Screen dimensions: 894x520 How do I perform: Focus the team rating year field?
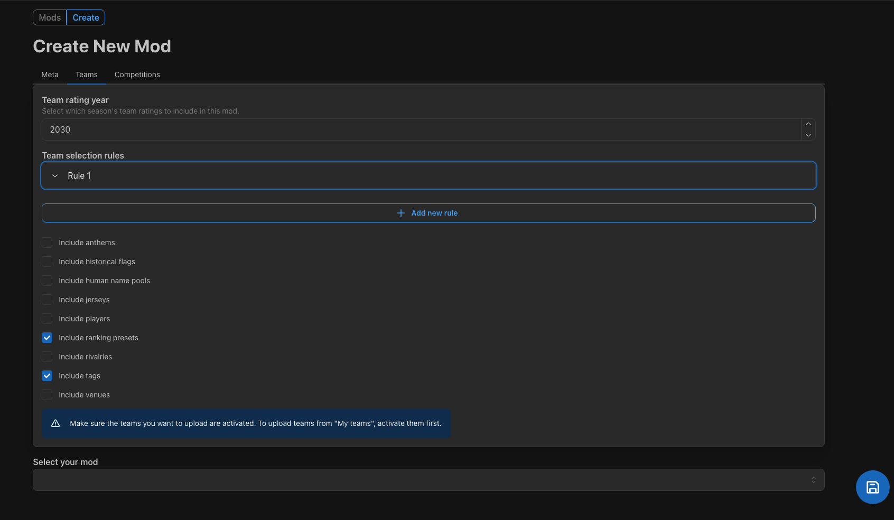[x=422, y=129]
